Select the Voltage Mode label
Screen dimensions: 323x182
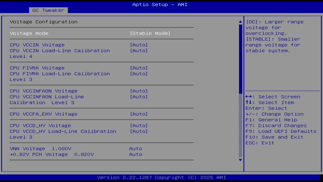pos(29,33)
